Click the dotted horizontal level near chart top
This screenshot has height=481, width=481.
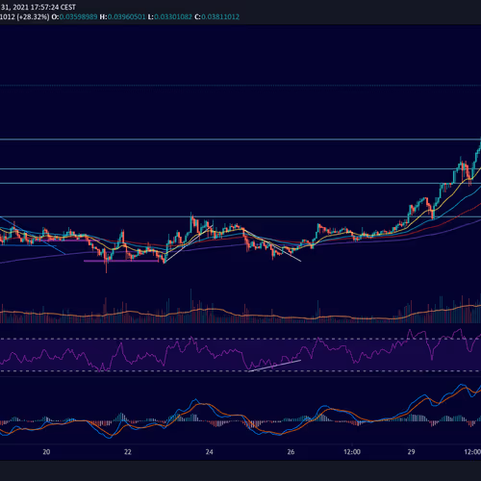(240, 86)
